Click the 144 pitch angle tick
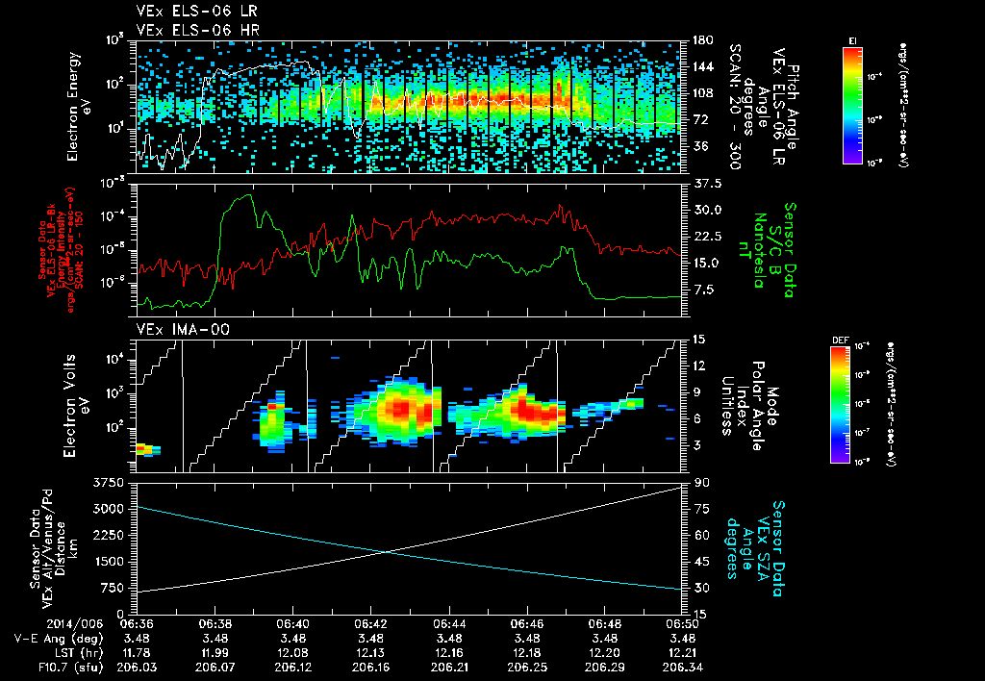This screenshot has height=681, width=985. [x=702, y=66]
